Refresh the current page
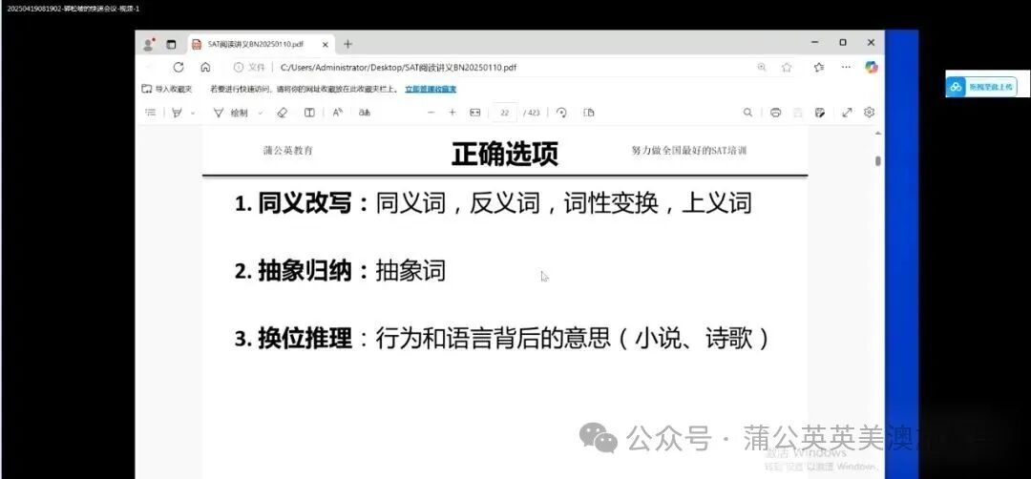The image size is (1031, 479). [x=179, y=67]
